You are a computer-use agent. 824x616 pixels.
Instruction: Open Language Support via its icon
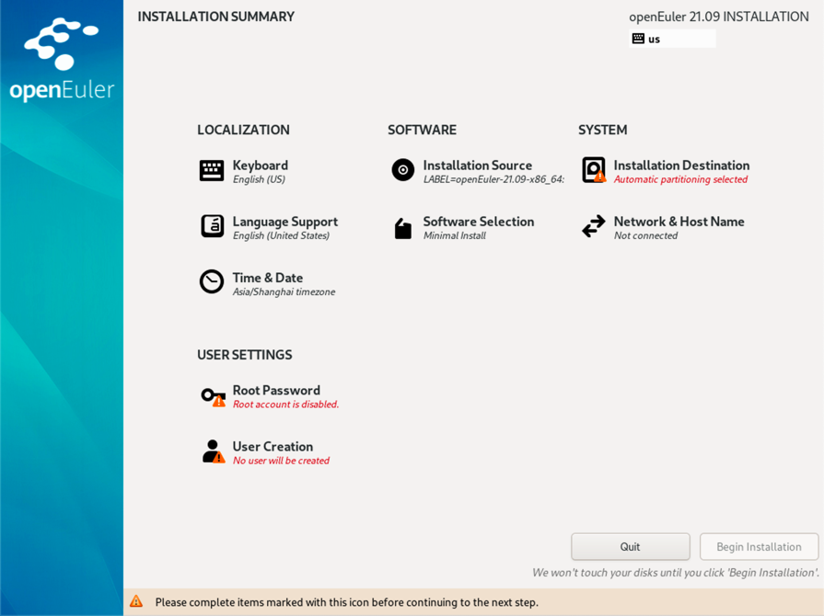tap(212, 226)
